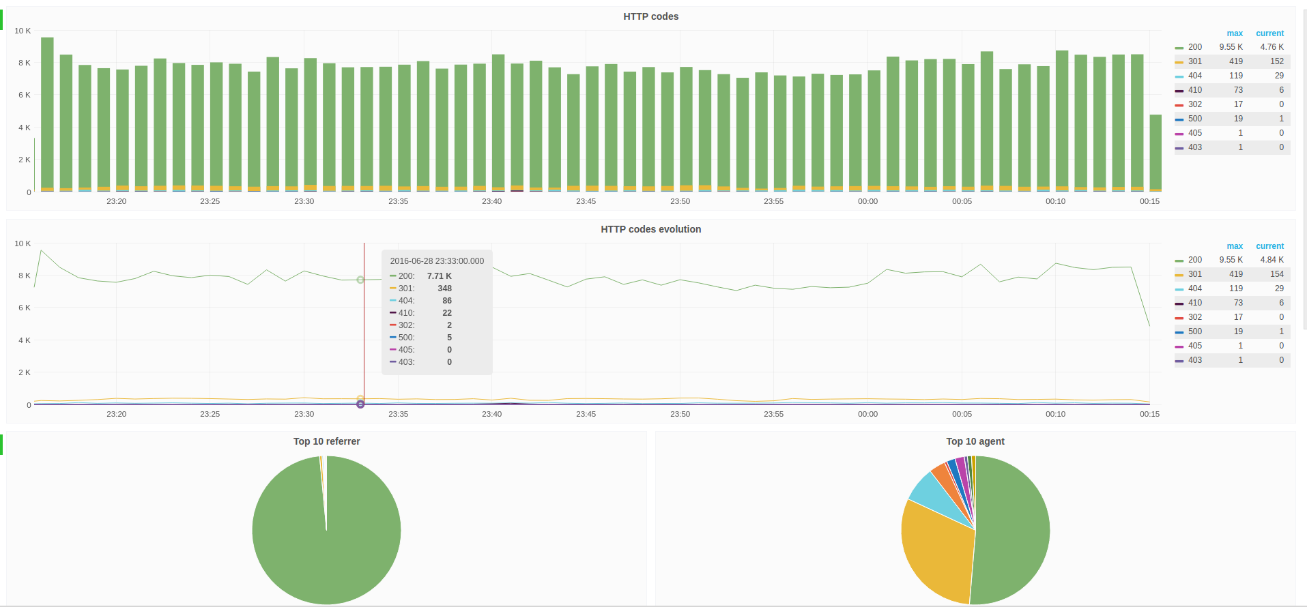The width and height of the screenshot is (1307, 607).
Task: Toggle series 410 in HTTP codes evolution legend
Action: 1194,303
